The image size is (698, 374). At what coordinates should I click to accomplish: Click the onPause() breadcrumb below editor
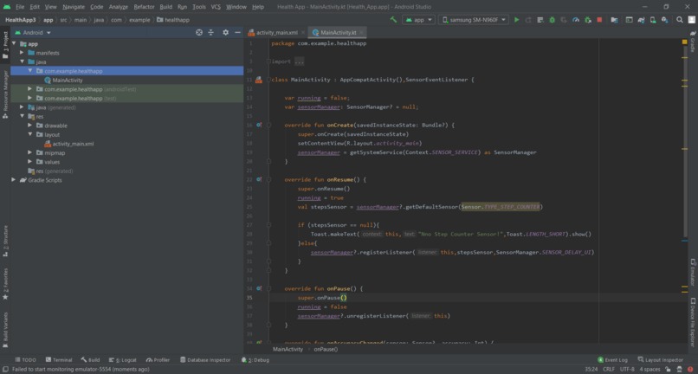(x=326, y=349)
